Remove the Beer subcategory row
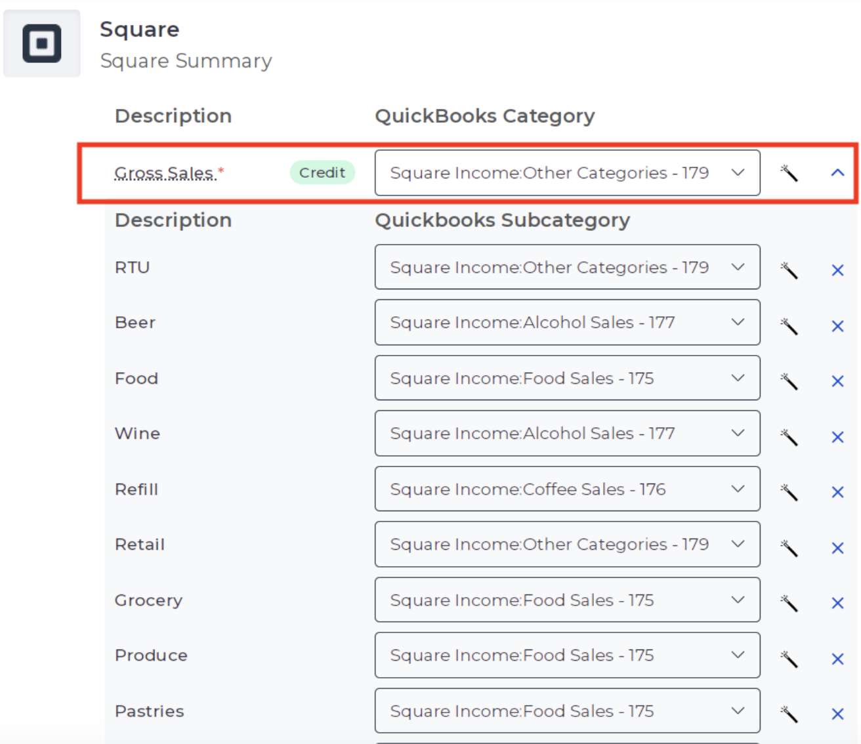861x744 pixels. pos(837,326)
